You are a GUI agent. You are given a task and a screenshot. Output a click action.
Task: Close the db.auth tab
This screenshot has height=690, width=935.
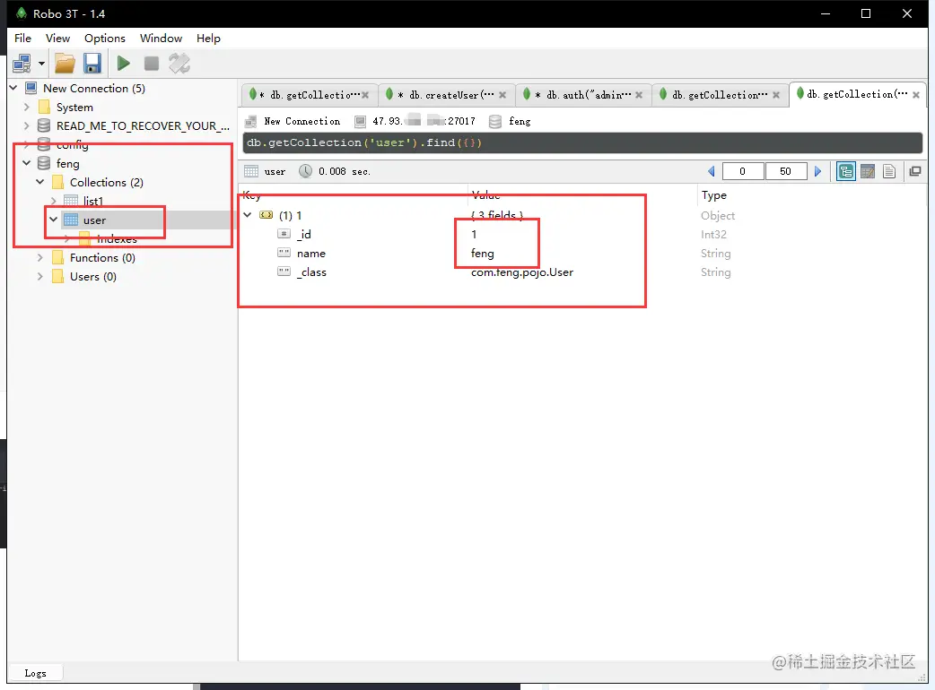[639, 95]
